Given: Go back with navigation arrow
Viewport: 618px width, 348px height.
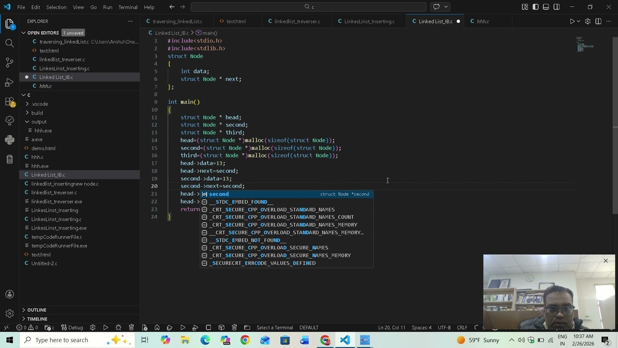Looking at the screenshot, I should (172, 7).
